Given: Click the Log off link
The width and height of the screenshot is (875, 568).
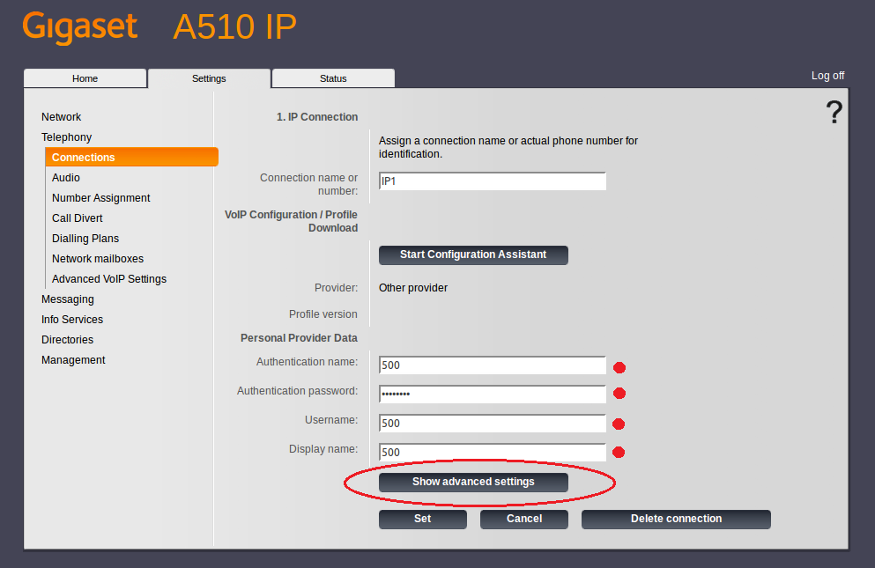Looking at the screenshot, I should (827, 76).
